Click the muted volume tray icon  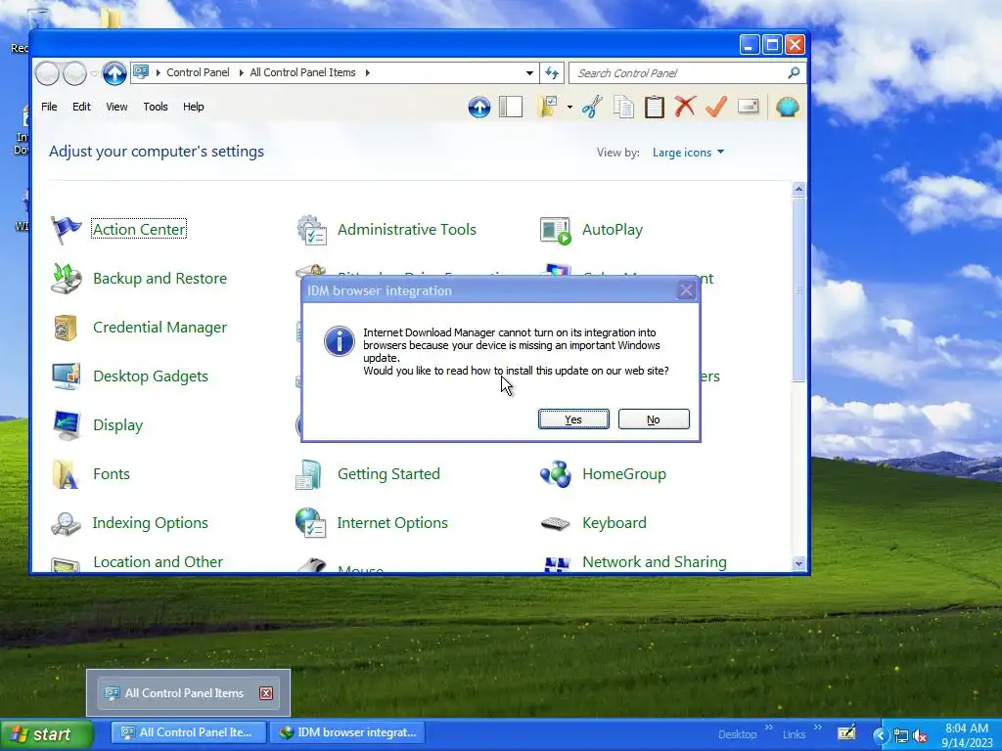920,735
